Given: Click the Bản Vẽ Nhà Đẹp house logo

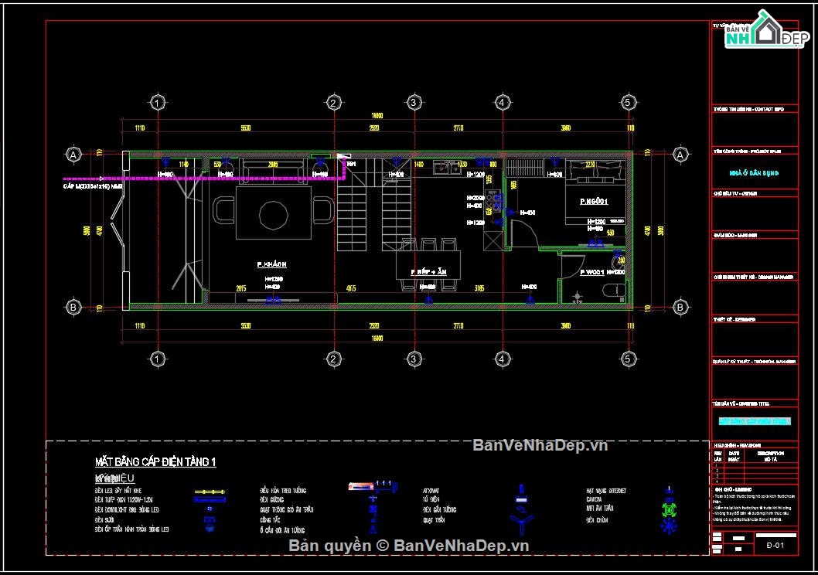Looking at the screenshot, I should point(766,30).
